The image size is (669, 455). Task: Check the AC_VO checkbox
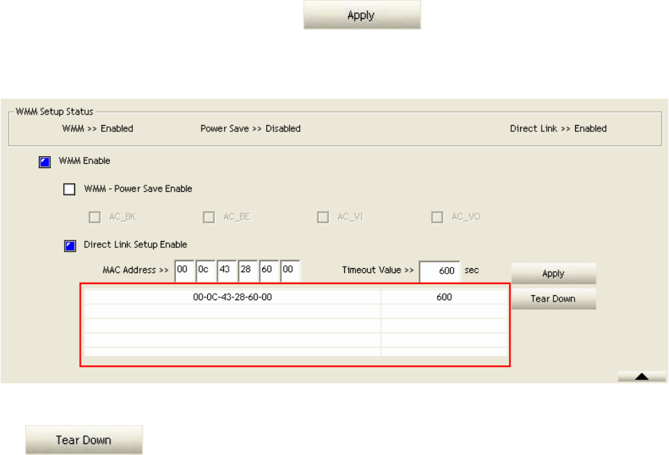pyautogui.click(x=437, y=217)
